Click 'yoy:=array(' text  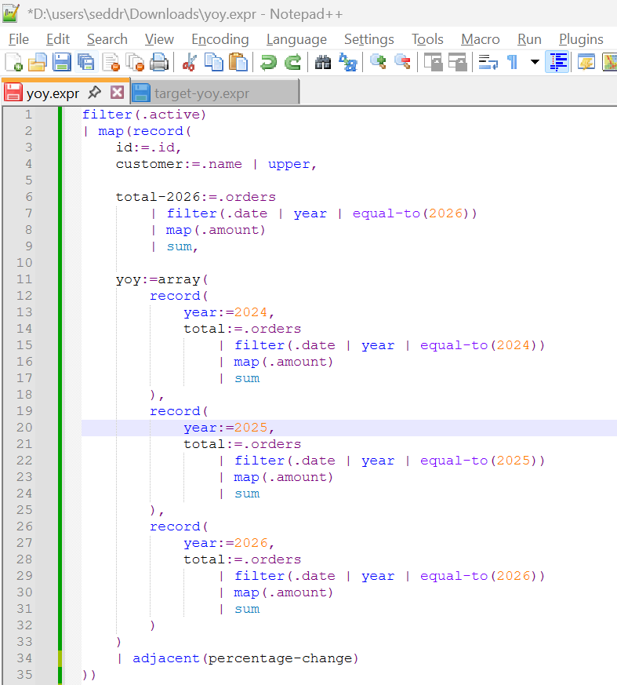click(162, 279)
